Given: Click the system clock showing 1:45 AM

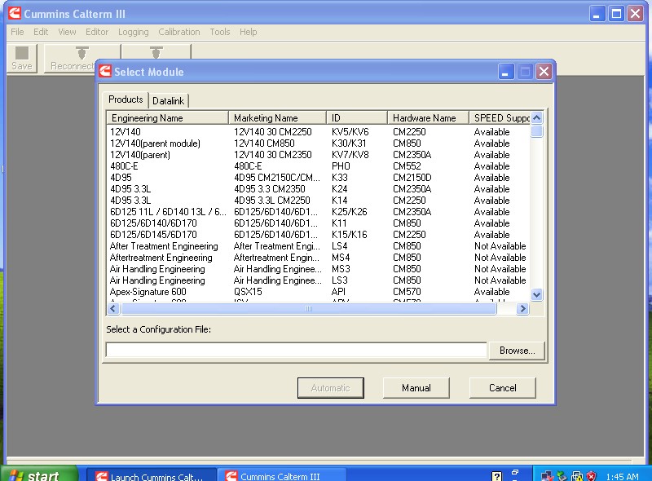Looking at the screenshot, I should point(622,476).
